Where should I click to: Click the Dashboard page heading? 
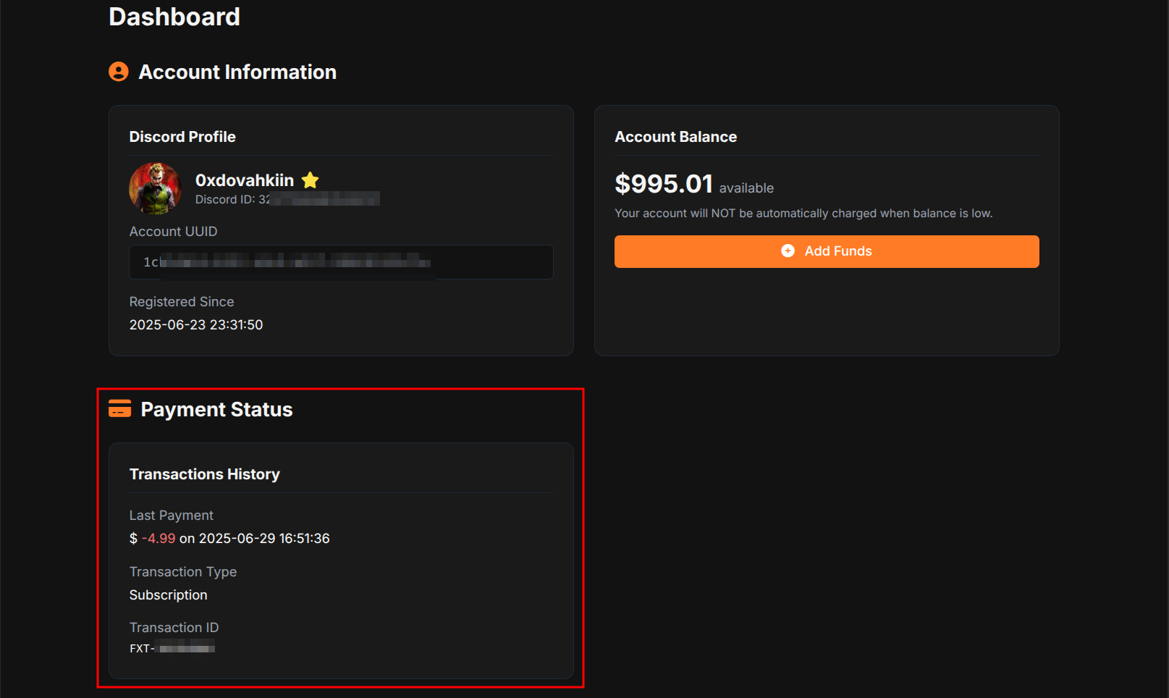click(x=174, y=17)
